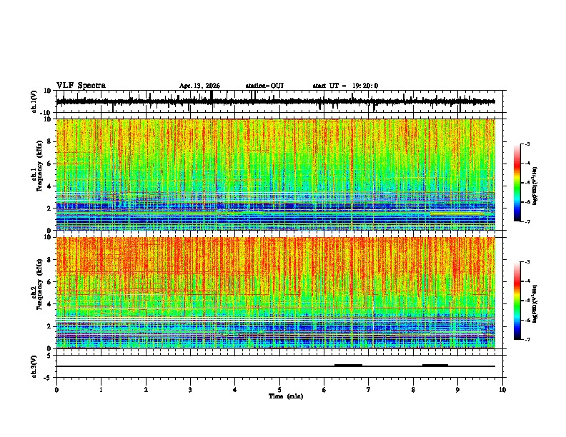Click the "Time (min)" axis label
The image size is (566, 437).
(x=286, y=396)
